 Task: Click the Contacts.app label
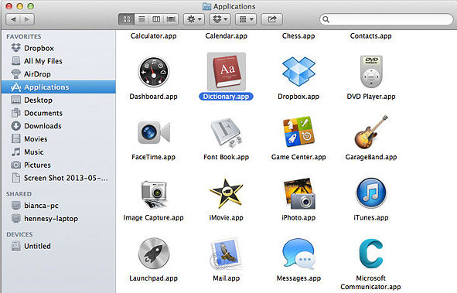pos(370,36)
